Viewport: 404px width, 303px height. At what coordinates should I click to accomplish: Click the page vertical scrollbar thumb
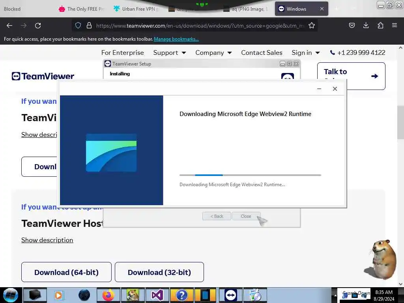pos(400,122)
